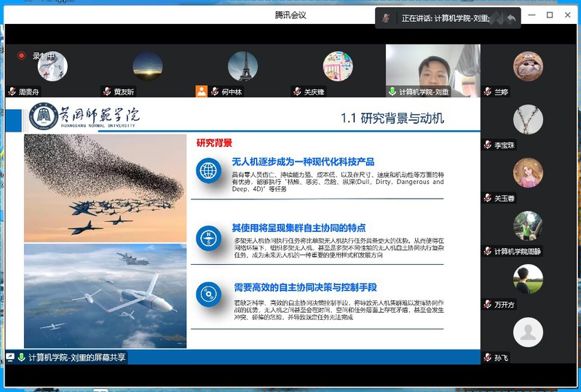The height and width of the screenshot is (392, 581).
Task: Click the globe icon on the slide
Action: tap(208, 171)
